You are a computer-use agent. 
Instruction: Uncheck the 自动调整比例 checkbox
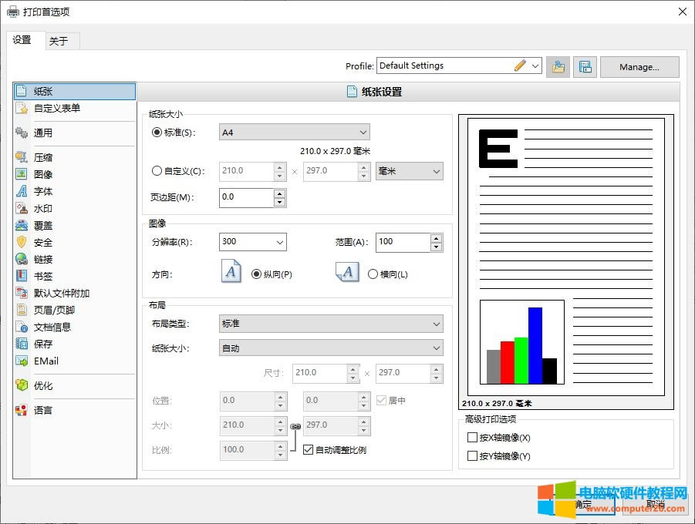[x=309, y=450]
